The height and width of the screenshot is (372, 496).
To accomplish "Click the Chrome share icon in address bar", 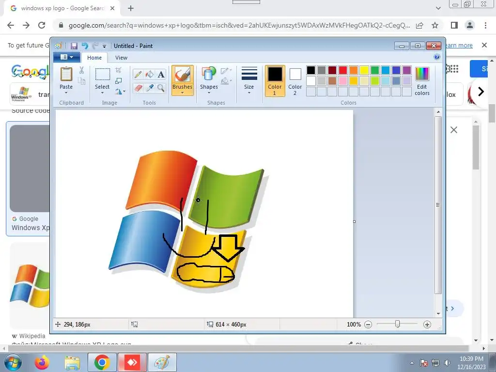I will coord(419,25).
